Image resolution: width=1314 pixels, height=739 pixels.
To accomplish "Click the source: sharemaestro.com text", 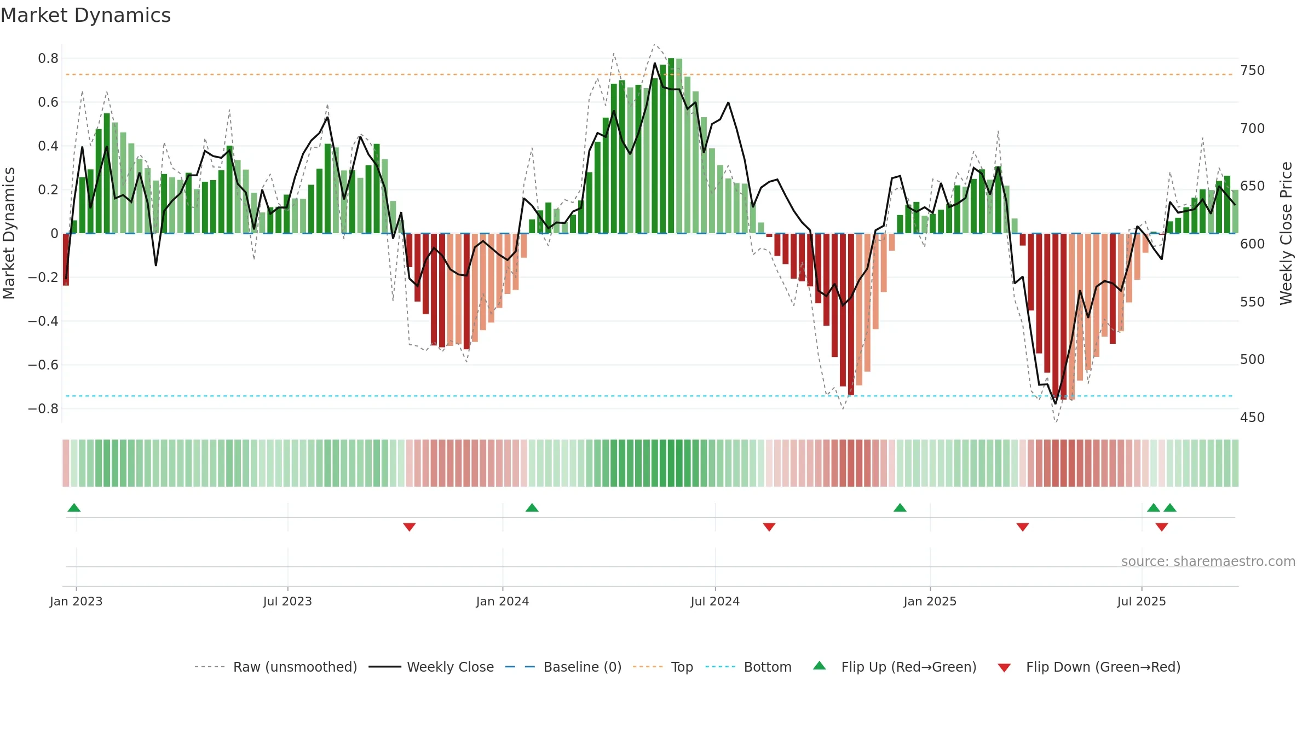I will [x=1208, y=561].
